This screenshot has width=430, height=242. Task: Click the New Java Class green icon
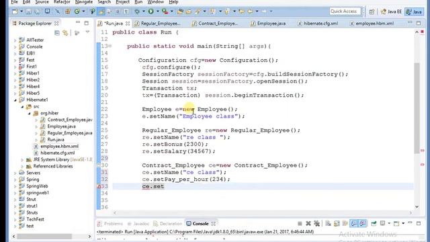point(77,11)
